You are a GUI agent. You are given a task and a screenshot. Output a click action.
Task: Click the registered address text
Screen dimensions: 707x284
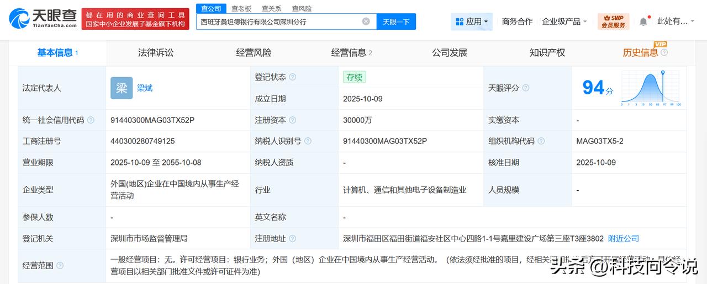click(x=473, y=238)
